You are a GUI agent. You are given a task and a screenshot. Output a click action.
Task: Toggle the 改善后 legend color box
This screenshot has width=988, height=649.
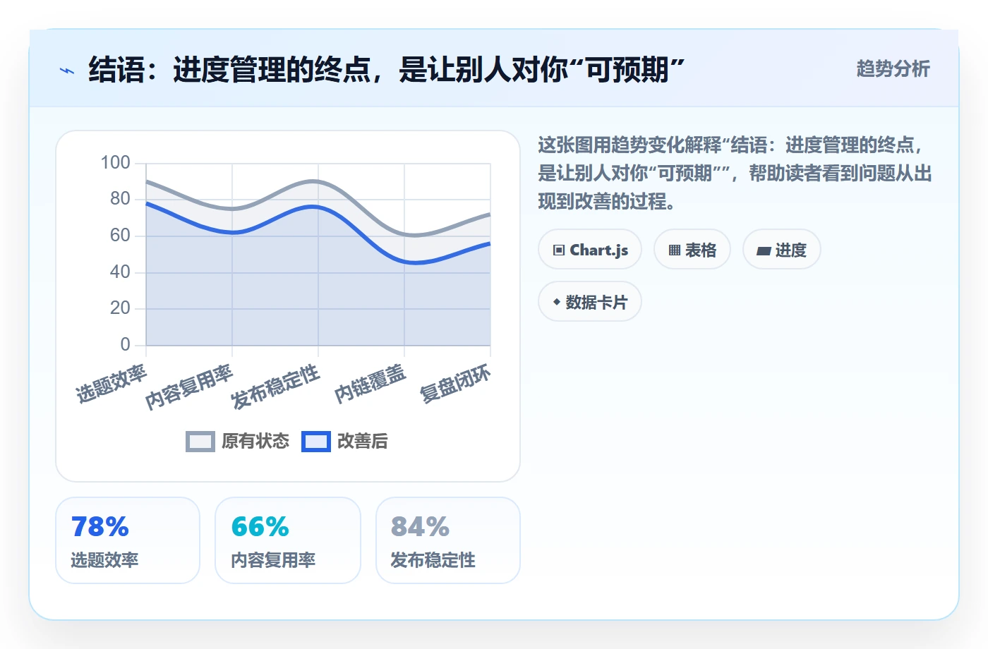[316, 442]
